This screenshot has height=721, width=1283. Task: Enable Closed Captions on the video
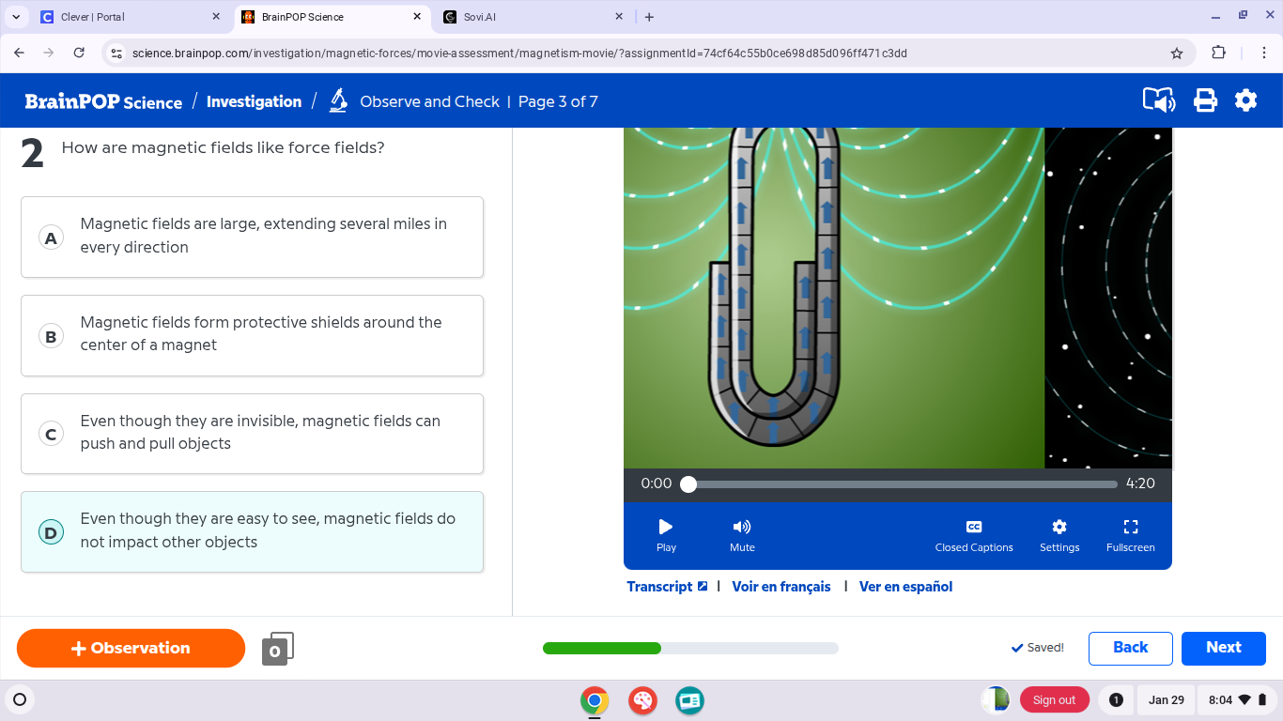click(x=974, y=533)
